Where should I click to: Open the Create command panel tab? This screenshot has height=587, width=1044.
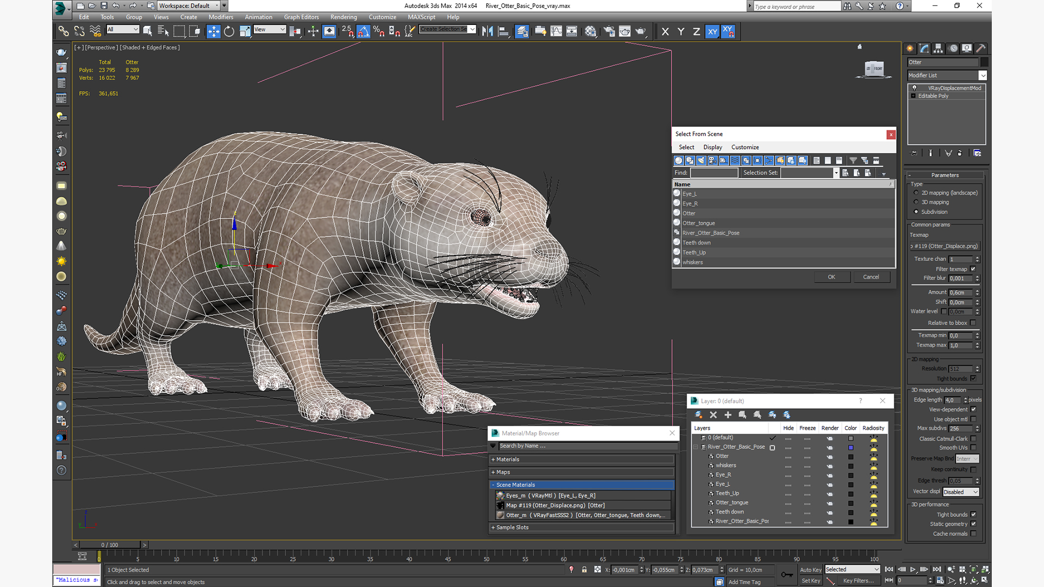(x=910, y=48)
